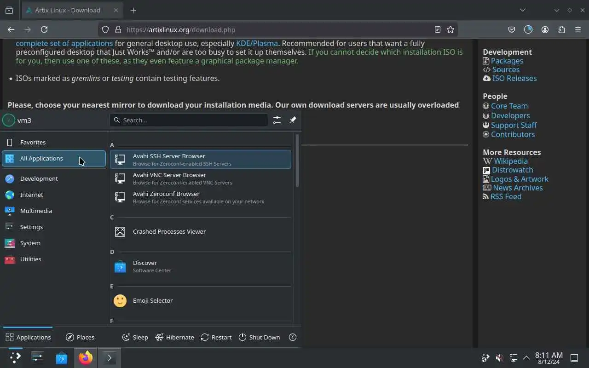Screen dimensions: 589x368
Task: Open Avahi SSH Server Browser app
Action: coord(200,159)
